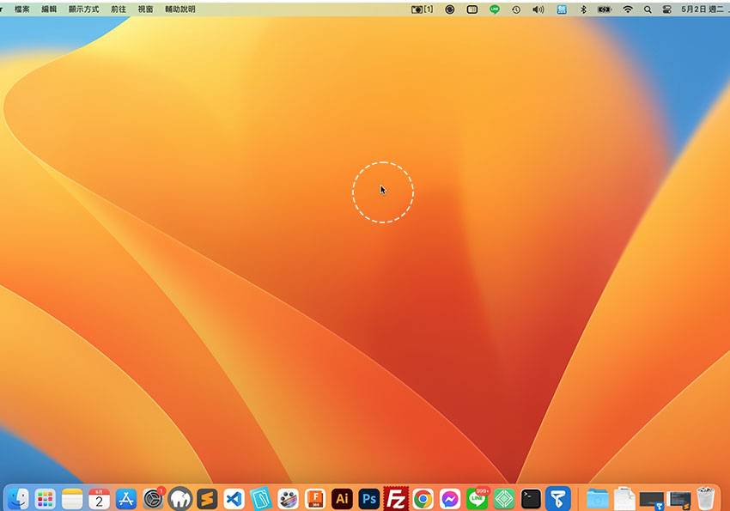This screenshot has height=511, width=730.
Task: Open the 編輯 menu
Action: coord(49,9)
